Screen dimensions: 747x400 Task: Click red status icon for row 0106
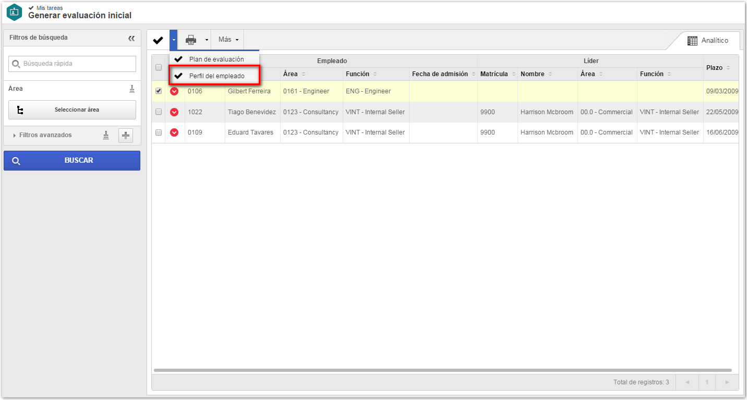click(174, 91)
